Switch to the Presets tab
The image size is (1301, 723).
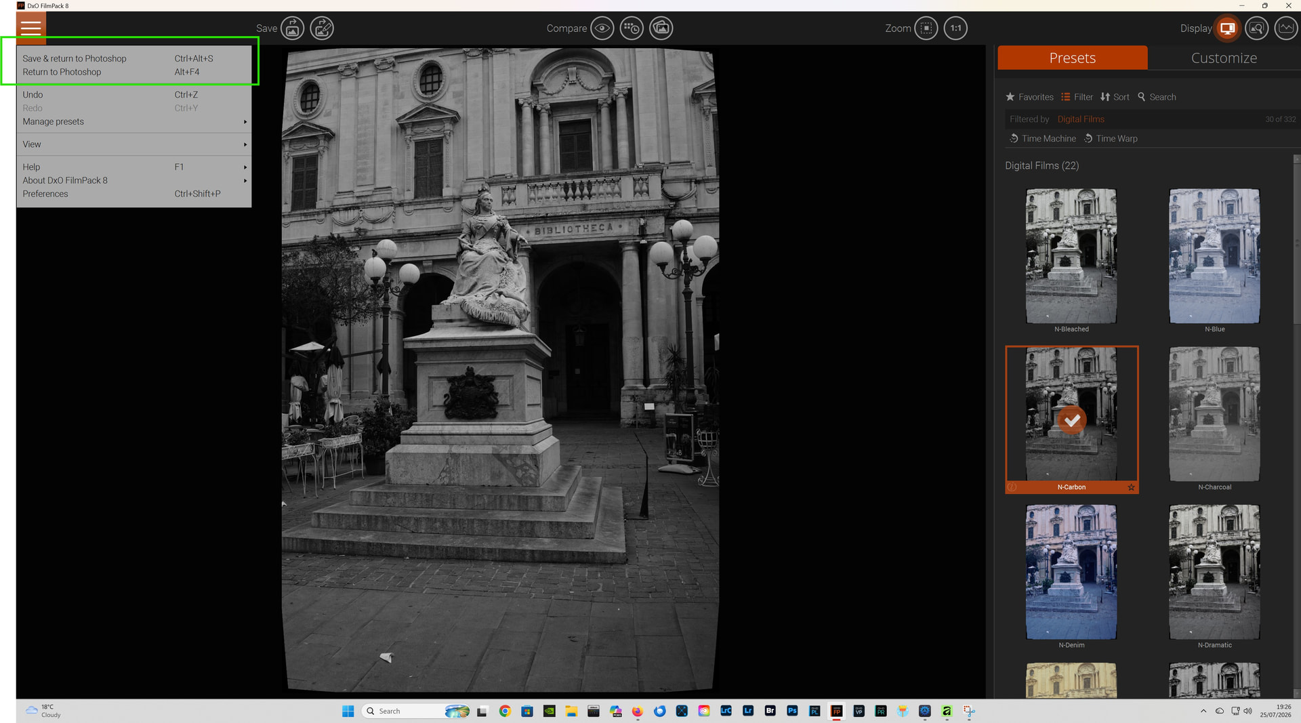[x=1073, y=58]
